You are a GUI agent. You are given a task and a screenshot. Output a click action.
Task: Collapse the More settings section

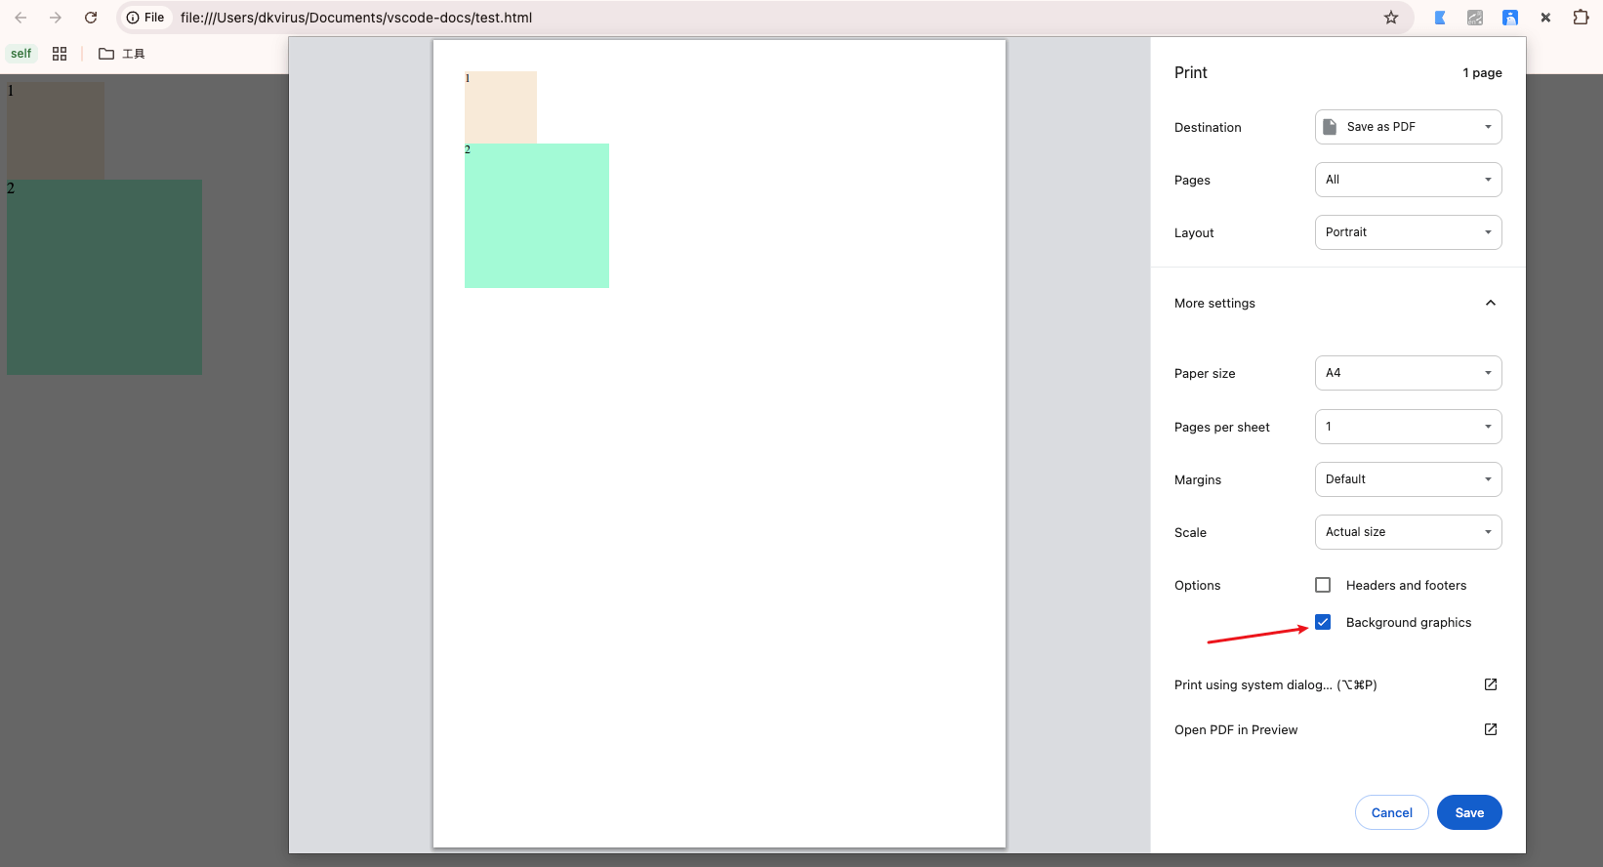1490,303
